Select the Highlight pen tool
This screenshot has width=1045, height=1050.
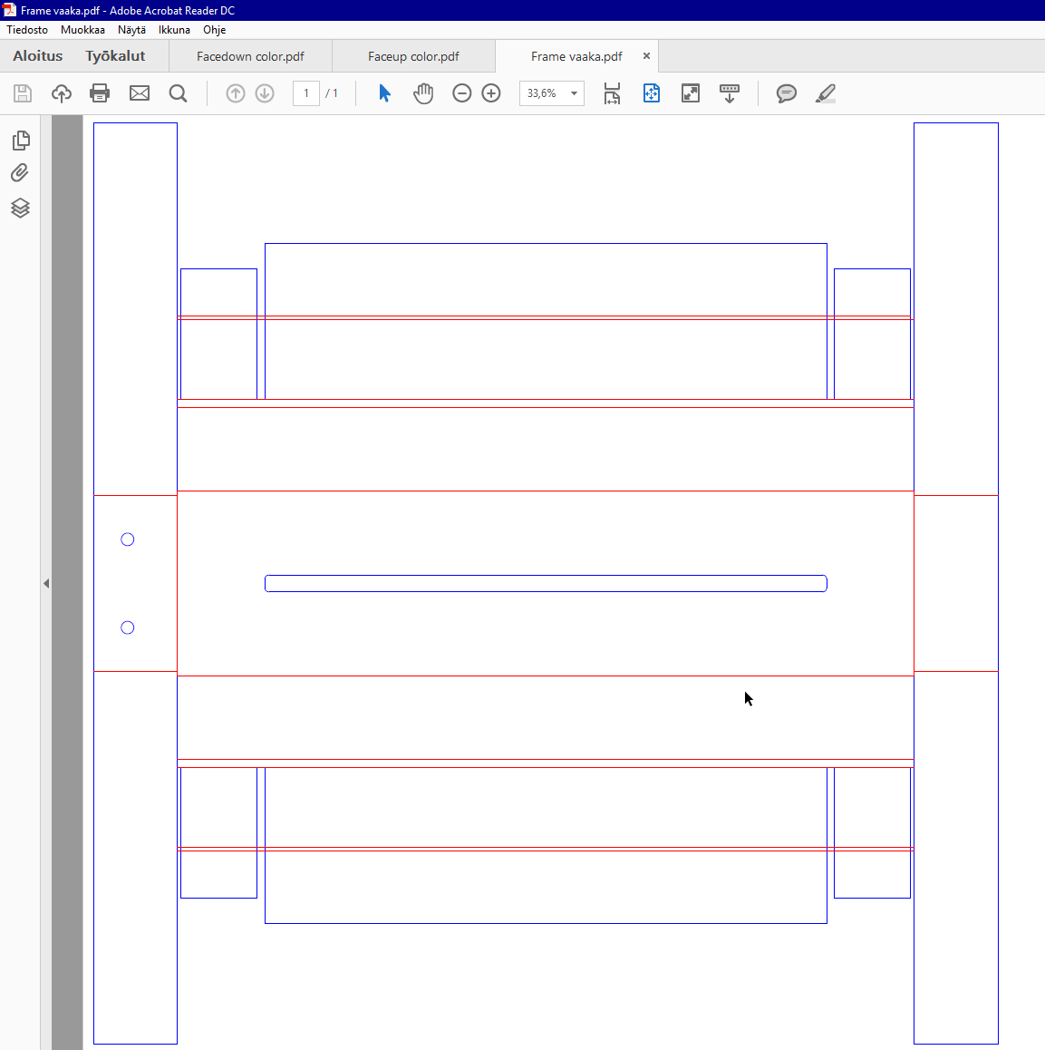[826, 93]
